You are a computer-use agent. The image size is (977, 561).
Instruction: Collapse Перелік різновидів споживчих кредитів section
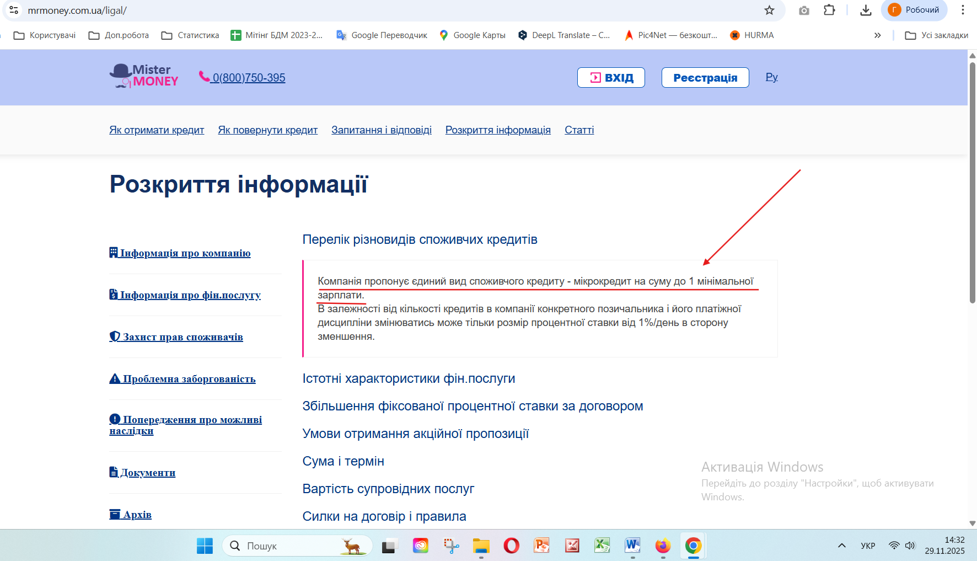[420, 239]
